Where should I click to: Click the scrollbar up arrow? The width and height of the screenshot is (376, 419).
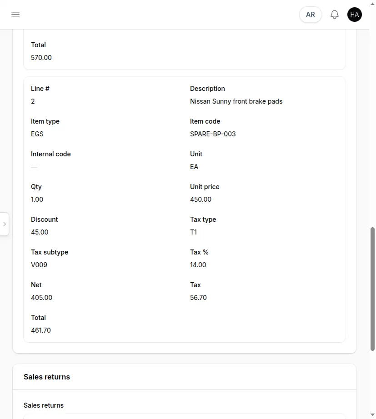click(372, 4)
